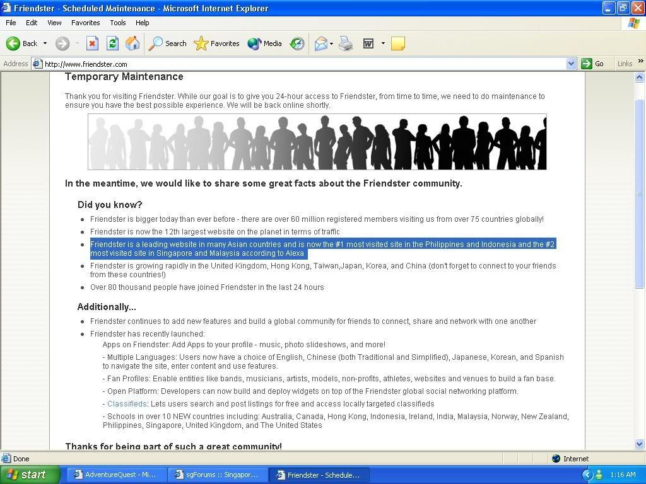The width and height of the screenshot is (646, 484).
Task: Expand the address bar dropdown arrow
Action: 571,64
